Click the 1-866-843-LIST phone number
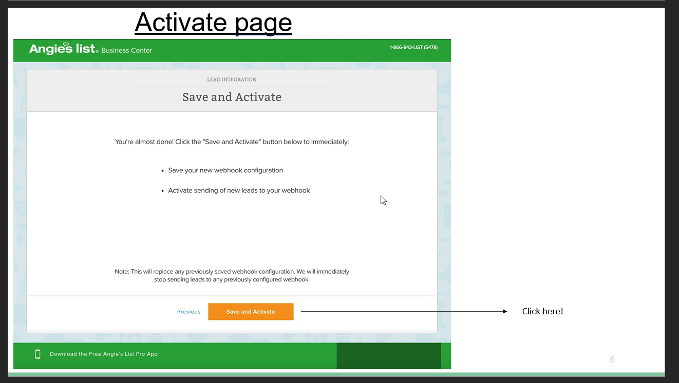 413,48
